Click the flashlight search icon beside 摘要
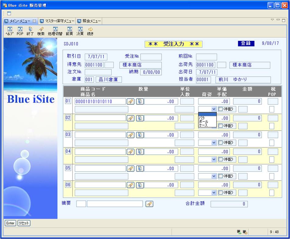Screen dimensions: 290x239 [x=149, y=204]
